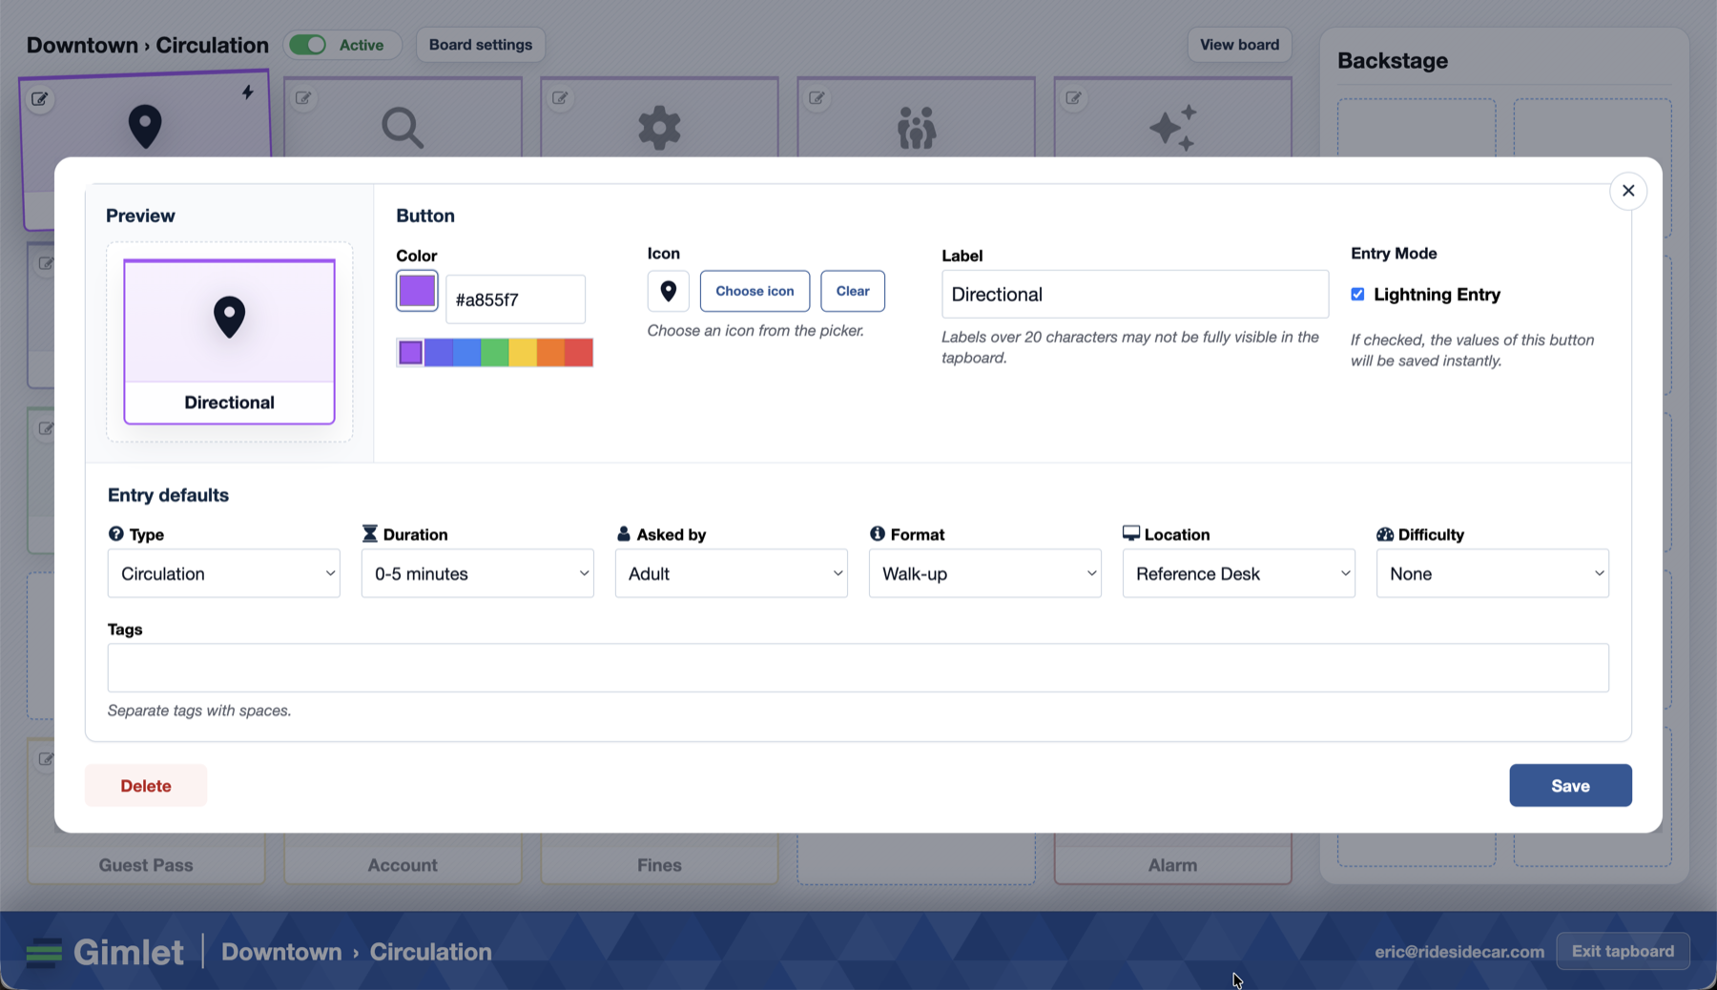
Task: Click the edit icon on the sparkles tile
Action: point(1073,97)
